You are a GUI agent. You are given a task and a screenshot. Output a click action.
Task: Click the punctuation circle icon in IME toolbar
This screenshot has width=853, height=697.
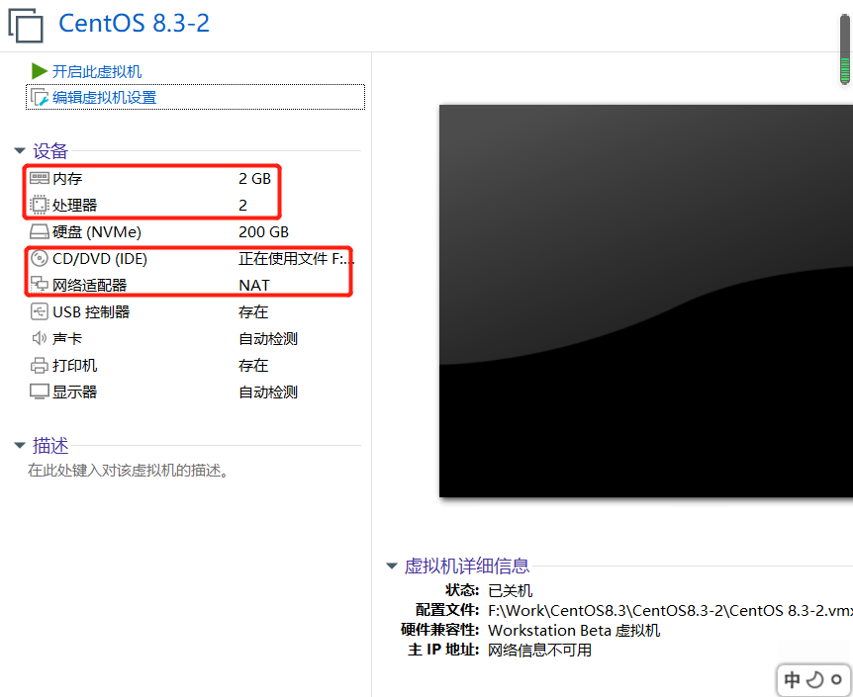[837, 679]
